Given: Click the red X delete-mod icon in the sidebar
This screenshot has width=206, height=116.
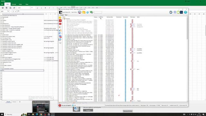Looking at the screenshot, I should pyautogui.click(x=60, y=21).
